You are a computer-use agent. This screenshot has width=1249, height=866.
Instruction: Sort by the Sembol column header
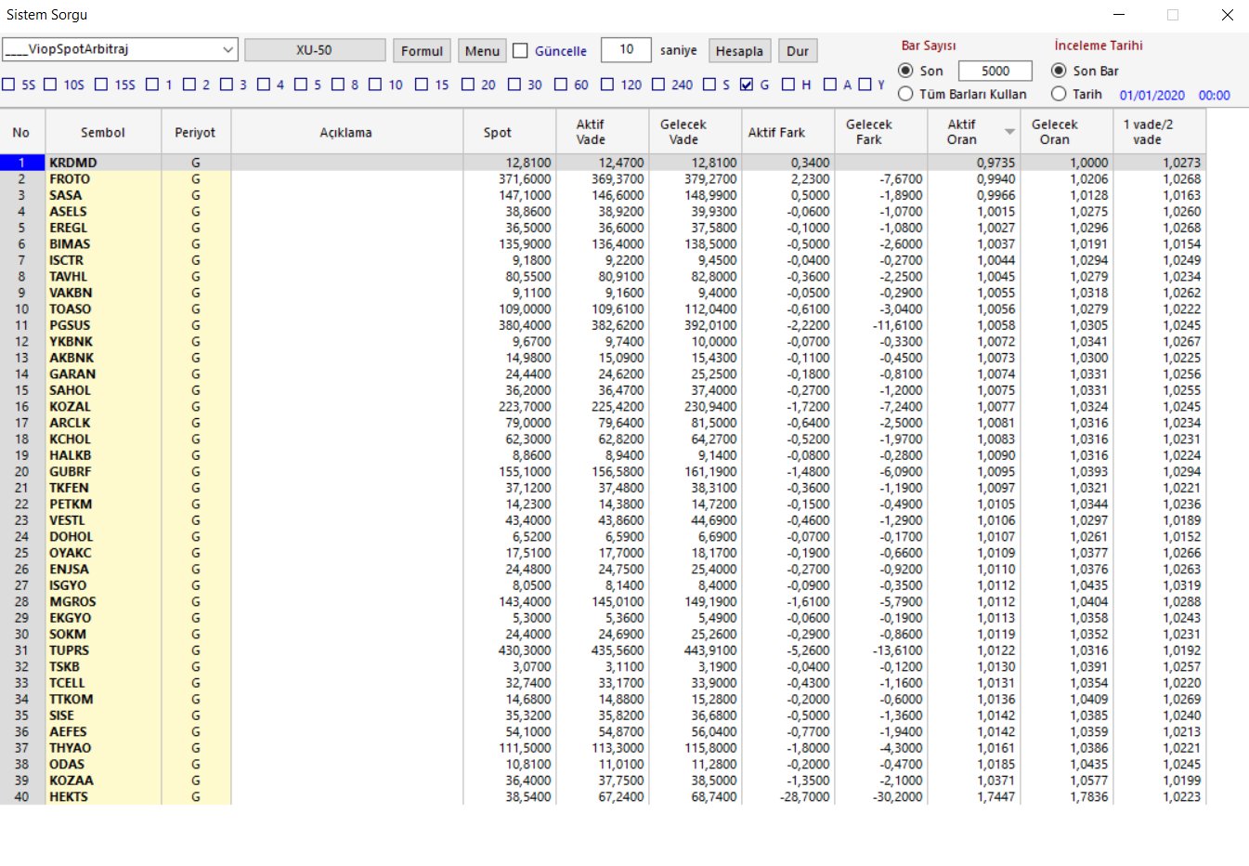click(x=103, y=132)
